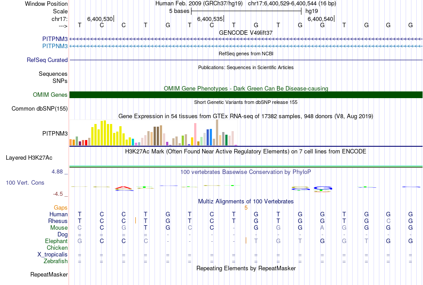Click the large blue G in PhyloP track
Image resolution: width=423 pixels, height=285 pixels.
[x=323, y=188]
